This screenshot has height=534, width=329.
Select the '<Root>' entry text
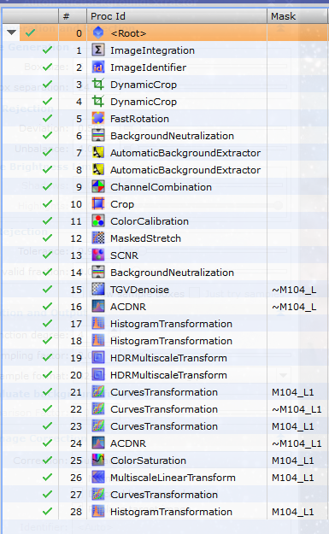[128, 33]
